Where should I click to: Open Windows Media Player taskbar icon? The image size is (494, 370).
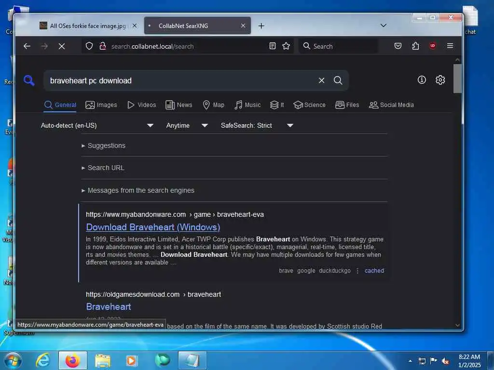pos(131,360)
